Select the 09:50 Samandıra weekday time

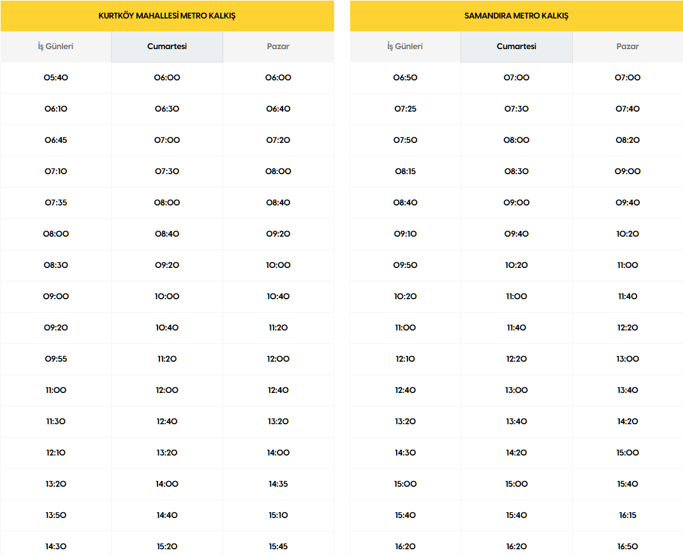[406, 265]
